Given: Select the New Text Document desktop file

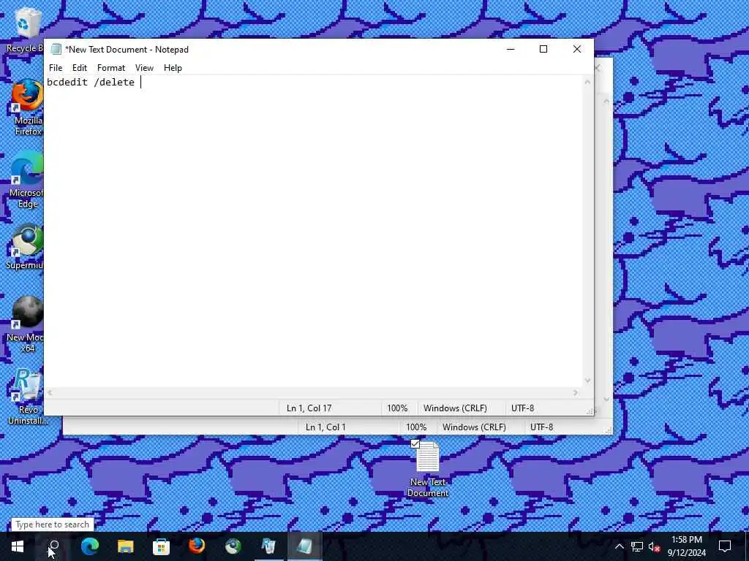Looking at the screenshot, I should point(427,469).
